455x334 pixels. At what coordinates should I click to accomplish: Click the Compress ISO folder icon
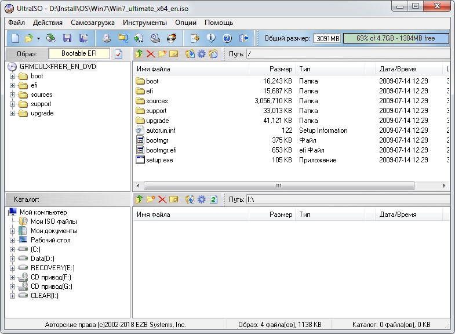(x=123, y=38)
